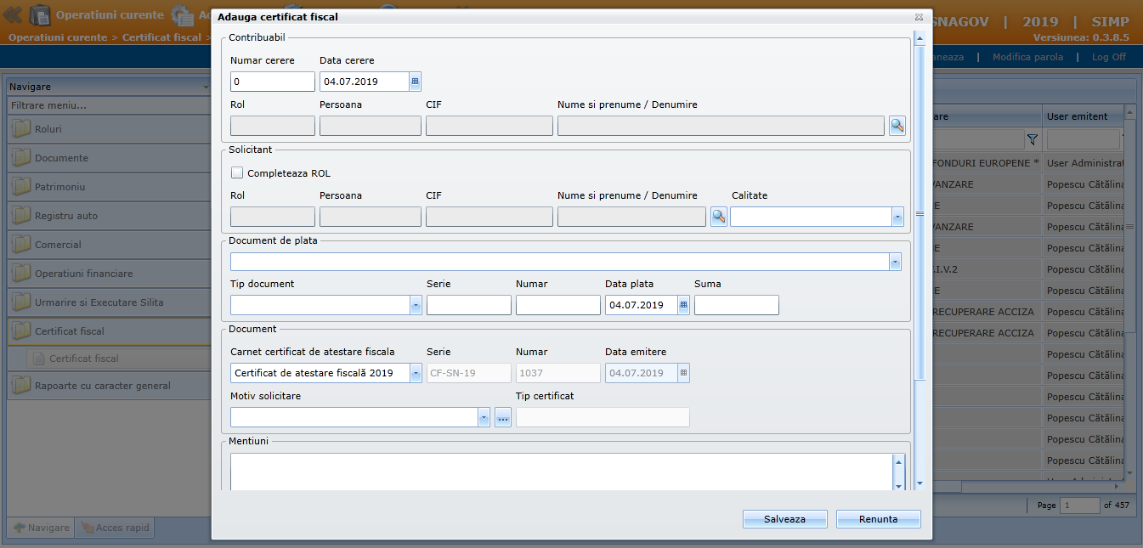
Task: Click the dialog vertical scrollbar
Action: coord(919,212)
